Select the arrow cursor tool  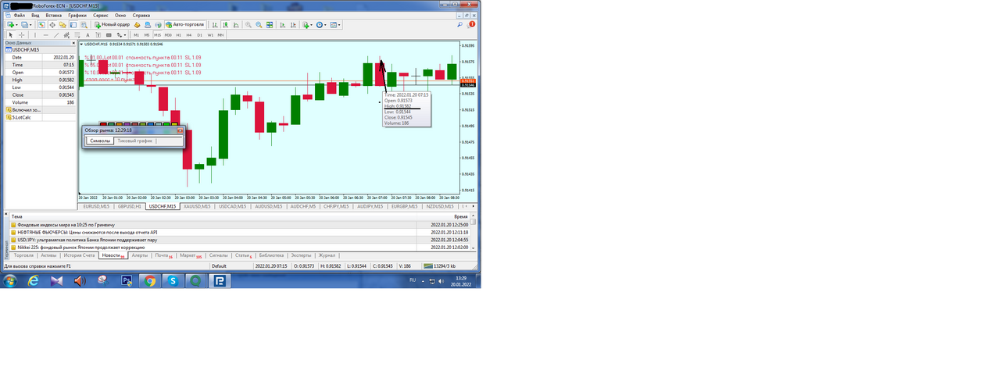point(11,35)
